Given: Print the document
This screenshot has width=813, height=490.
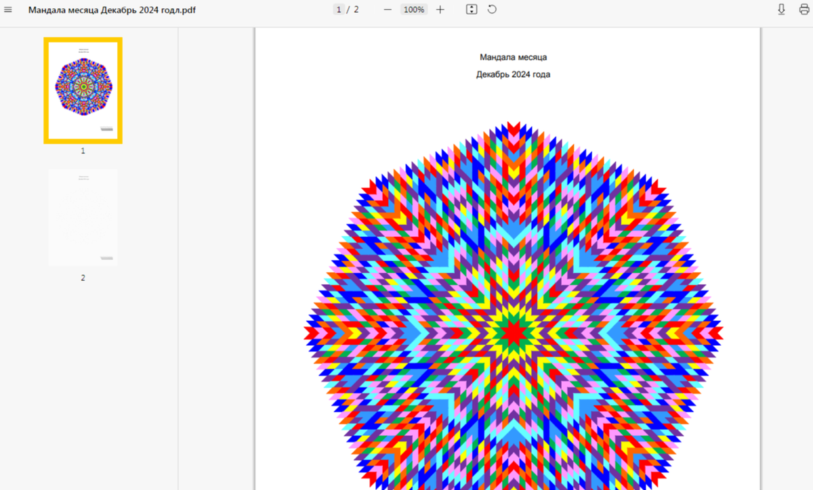Looking at the screenshot, I should (x=804, y=9).
